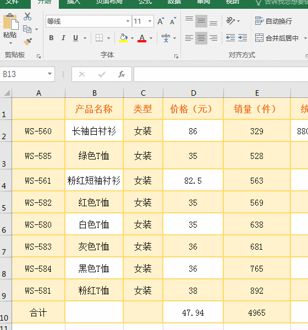The height and width of the screenshot is (330, 308).
Task: Apply yellow fill color bucket
Action: tap(123, 38)
